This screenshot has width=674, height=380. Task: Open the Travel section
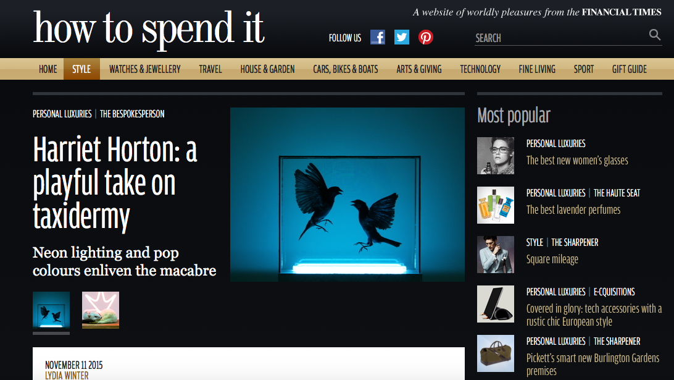pos(210,69)
